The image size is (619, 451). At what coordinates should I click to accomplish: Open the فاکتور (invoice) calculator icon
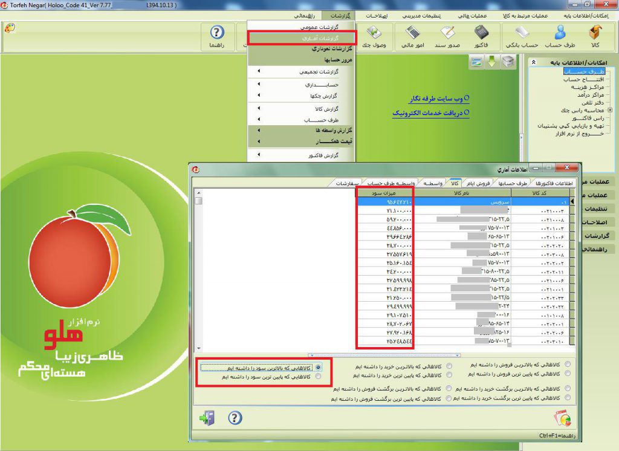[481, 37]
